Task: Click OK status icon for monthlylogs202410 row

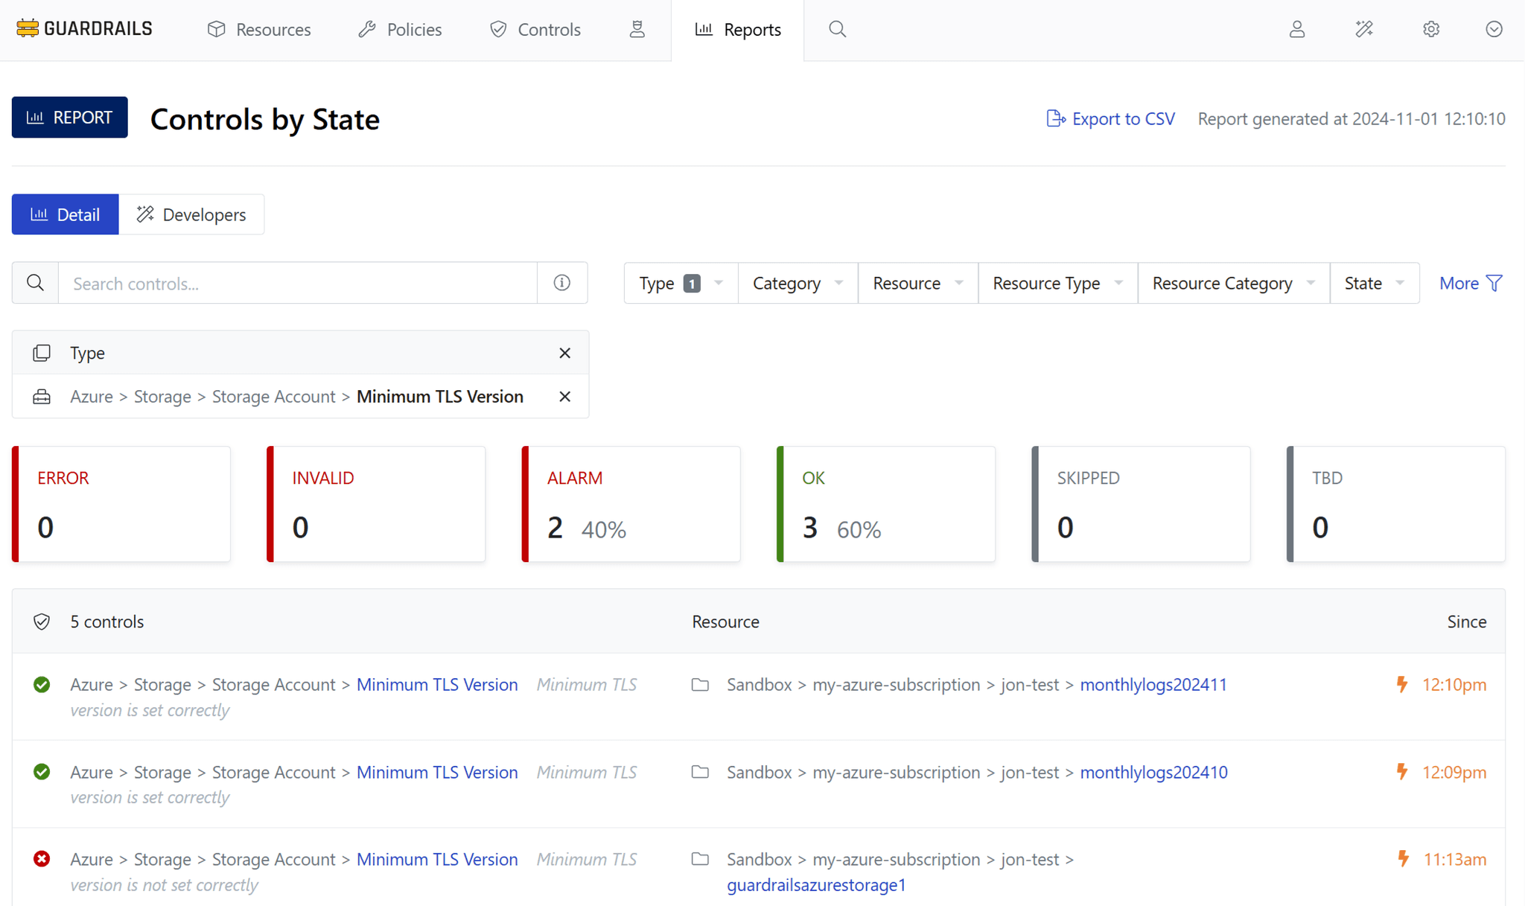Action: [x=42, y=772]
